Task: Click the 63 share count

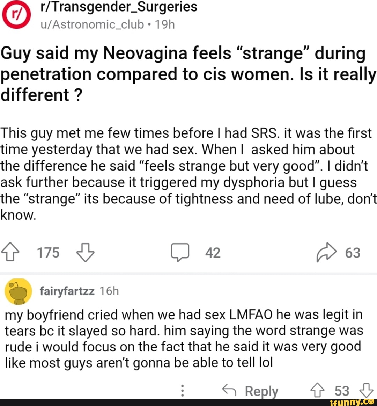Action: [353, 253]
